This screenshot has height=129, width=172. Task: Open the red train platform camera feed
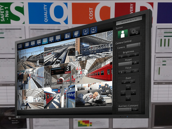94,71
